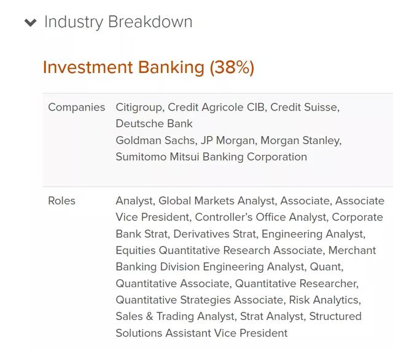Screen dimensions: 393x348
Task: Click the Companies row label
Action: 77,107
